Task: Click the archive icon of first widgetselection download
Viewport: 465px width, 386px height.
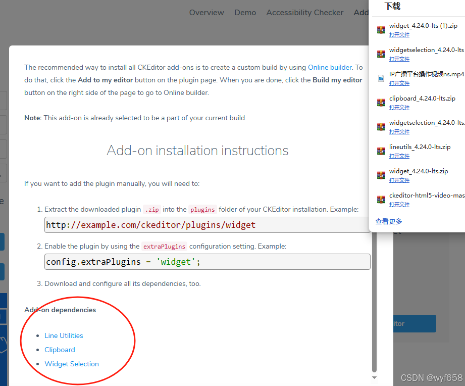Action: coord(381,54)
